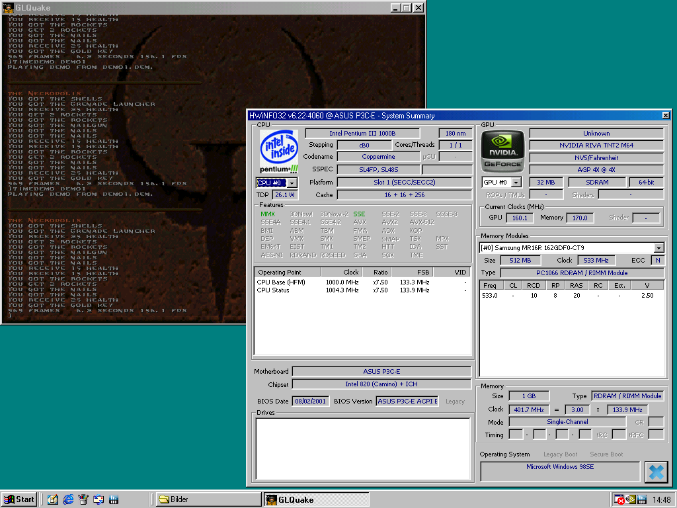Screen dimensions: 677x508
Task: Click the green MMX feature label
Action: (x=268, y=214)
